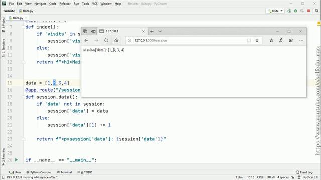Open the File menu
The width and height of the screenshot is (321, 180).
coord(11,4)
